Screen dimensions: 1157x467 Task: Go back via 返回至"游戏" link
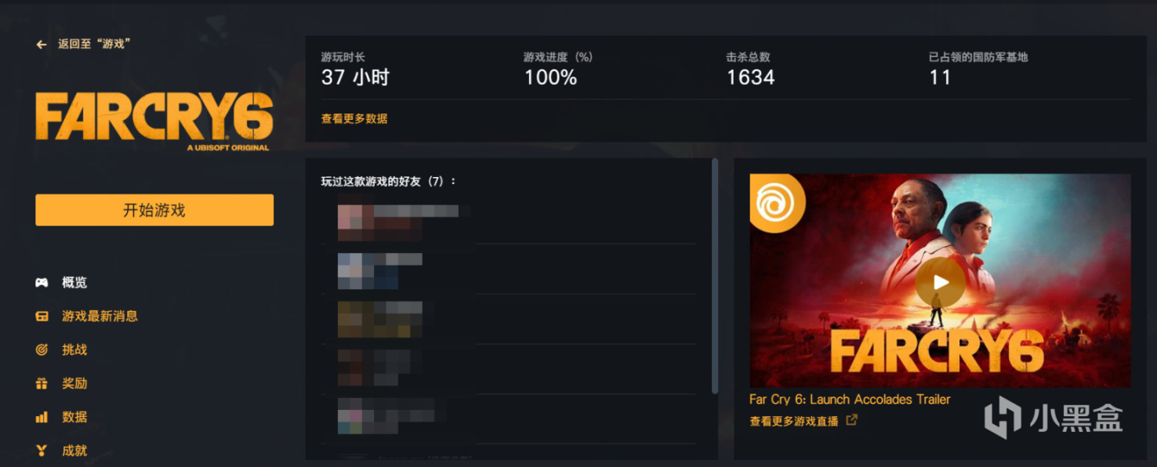pos(94,44)
